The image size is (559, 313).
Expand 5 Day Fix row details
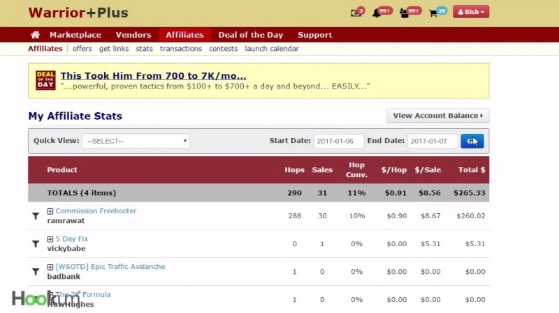point(50,239)
